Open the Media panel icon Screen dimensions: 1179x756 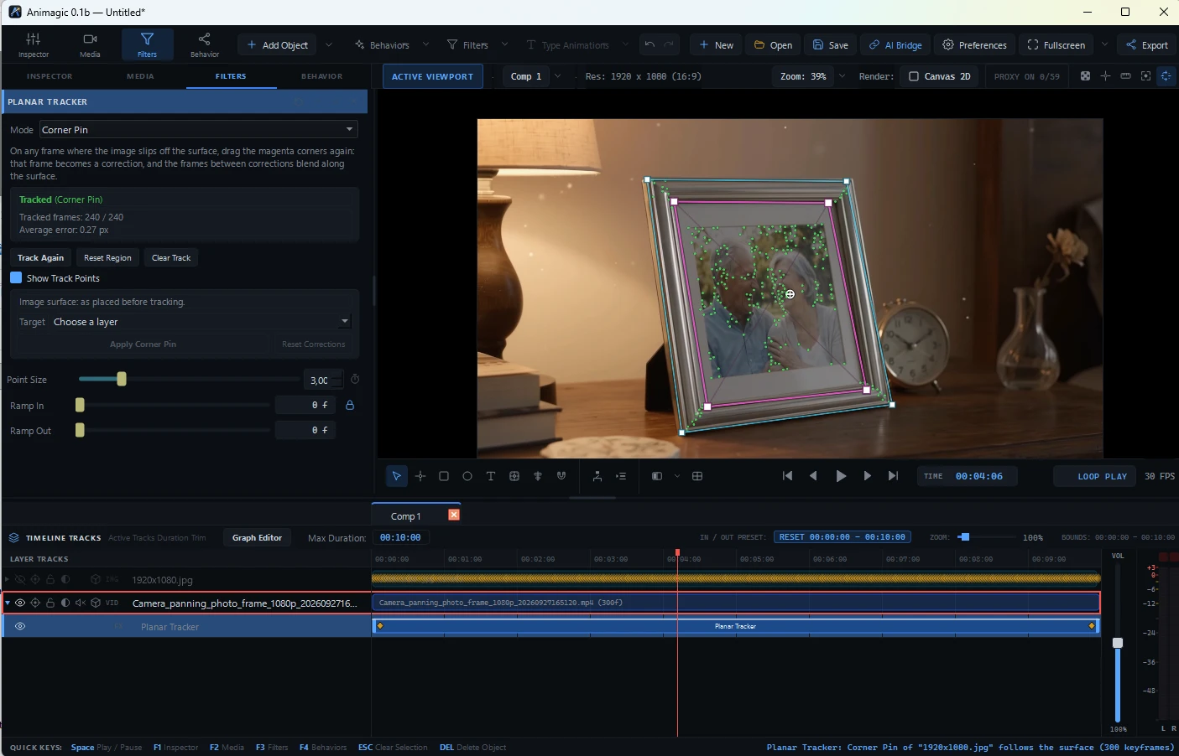coord(90,44)
